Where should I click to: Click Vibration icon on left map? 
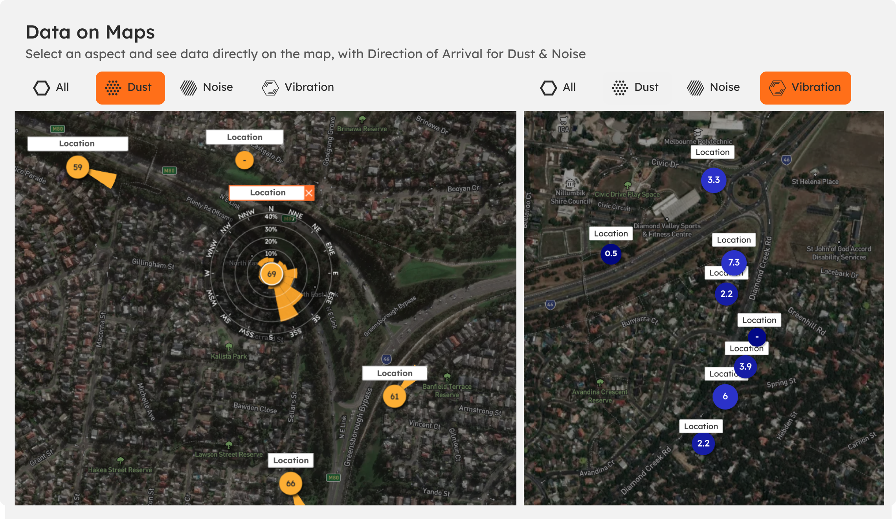270,88
